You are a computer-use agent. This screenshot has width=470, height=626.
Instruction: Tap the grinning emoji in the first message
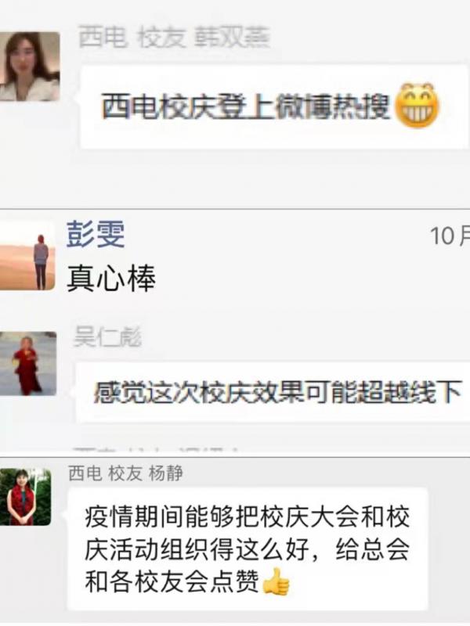click(417, 106)
